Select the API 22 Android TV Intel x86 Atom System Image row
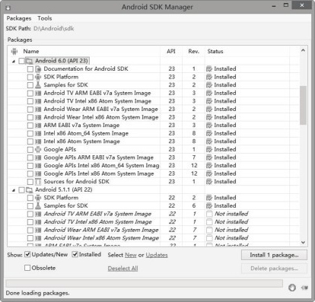 [x=154, y=222]
